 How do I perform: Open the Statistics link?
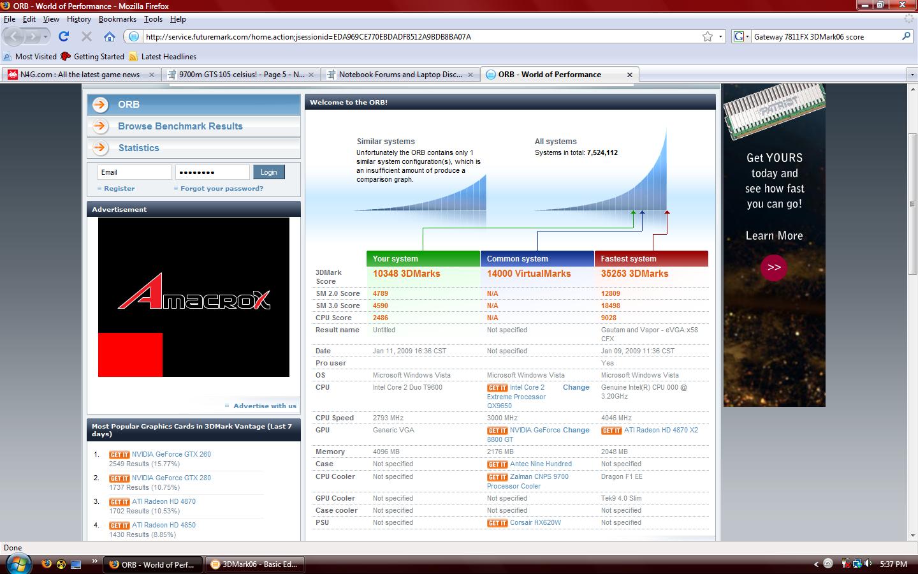(x=139, y=148)
